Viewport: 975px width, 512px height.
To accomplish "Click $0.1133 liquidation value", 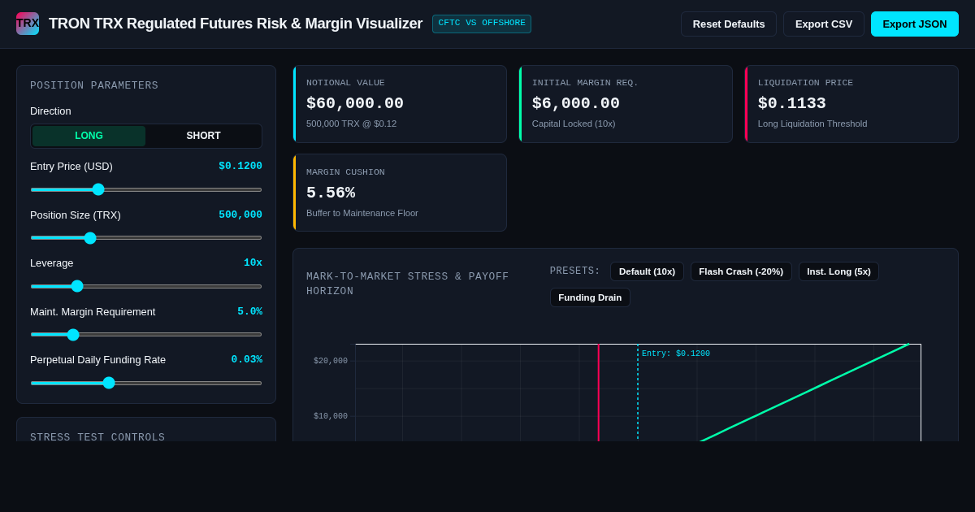I will tap(792, 103).
